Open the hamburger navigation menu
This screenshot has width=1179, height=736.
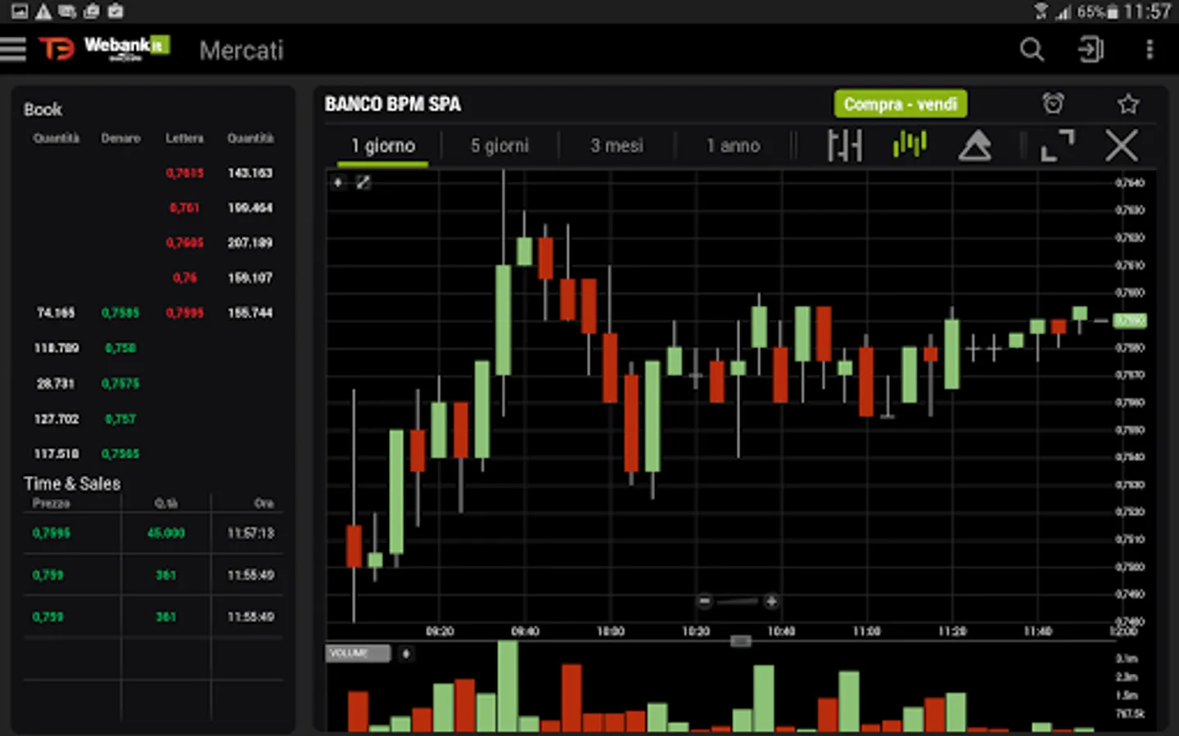[x=13, y=50]
